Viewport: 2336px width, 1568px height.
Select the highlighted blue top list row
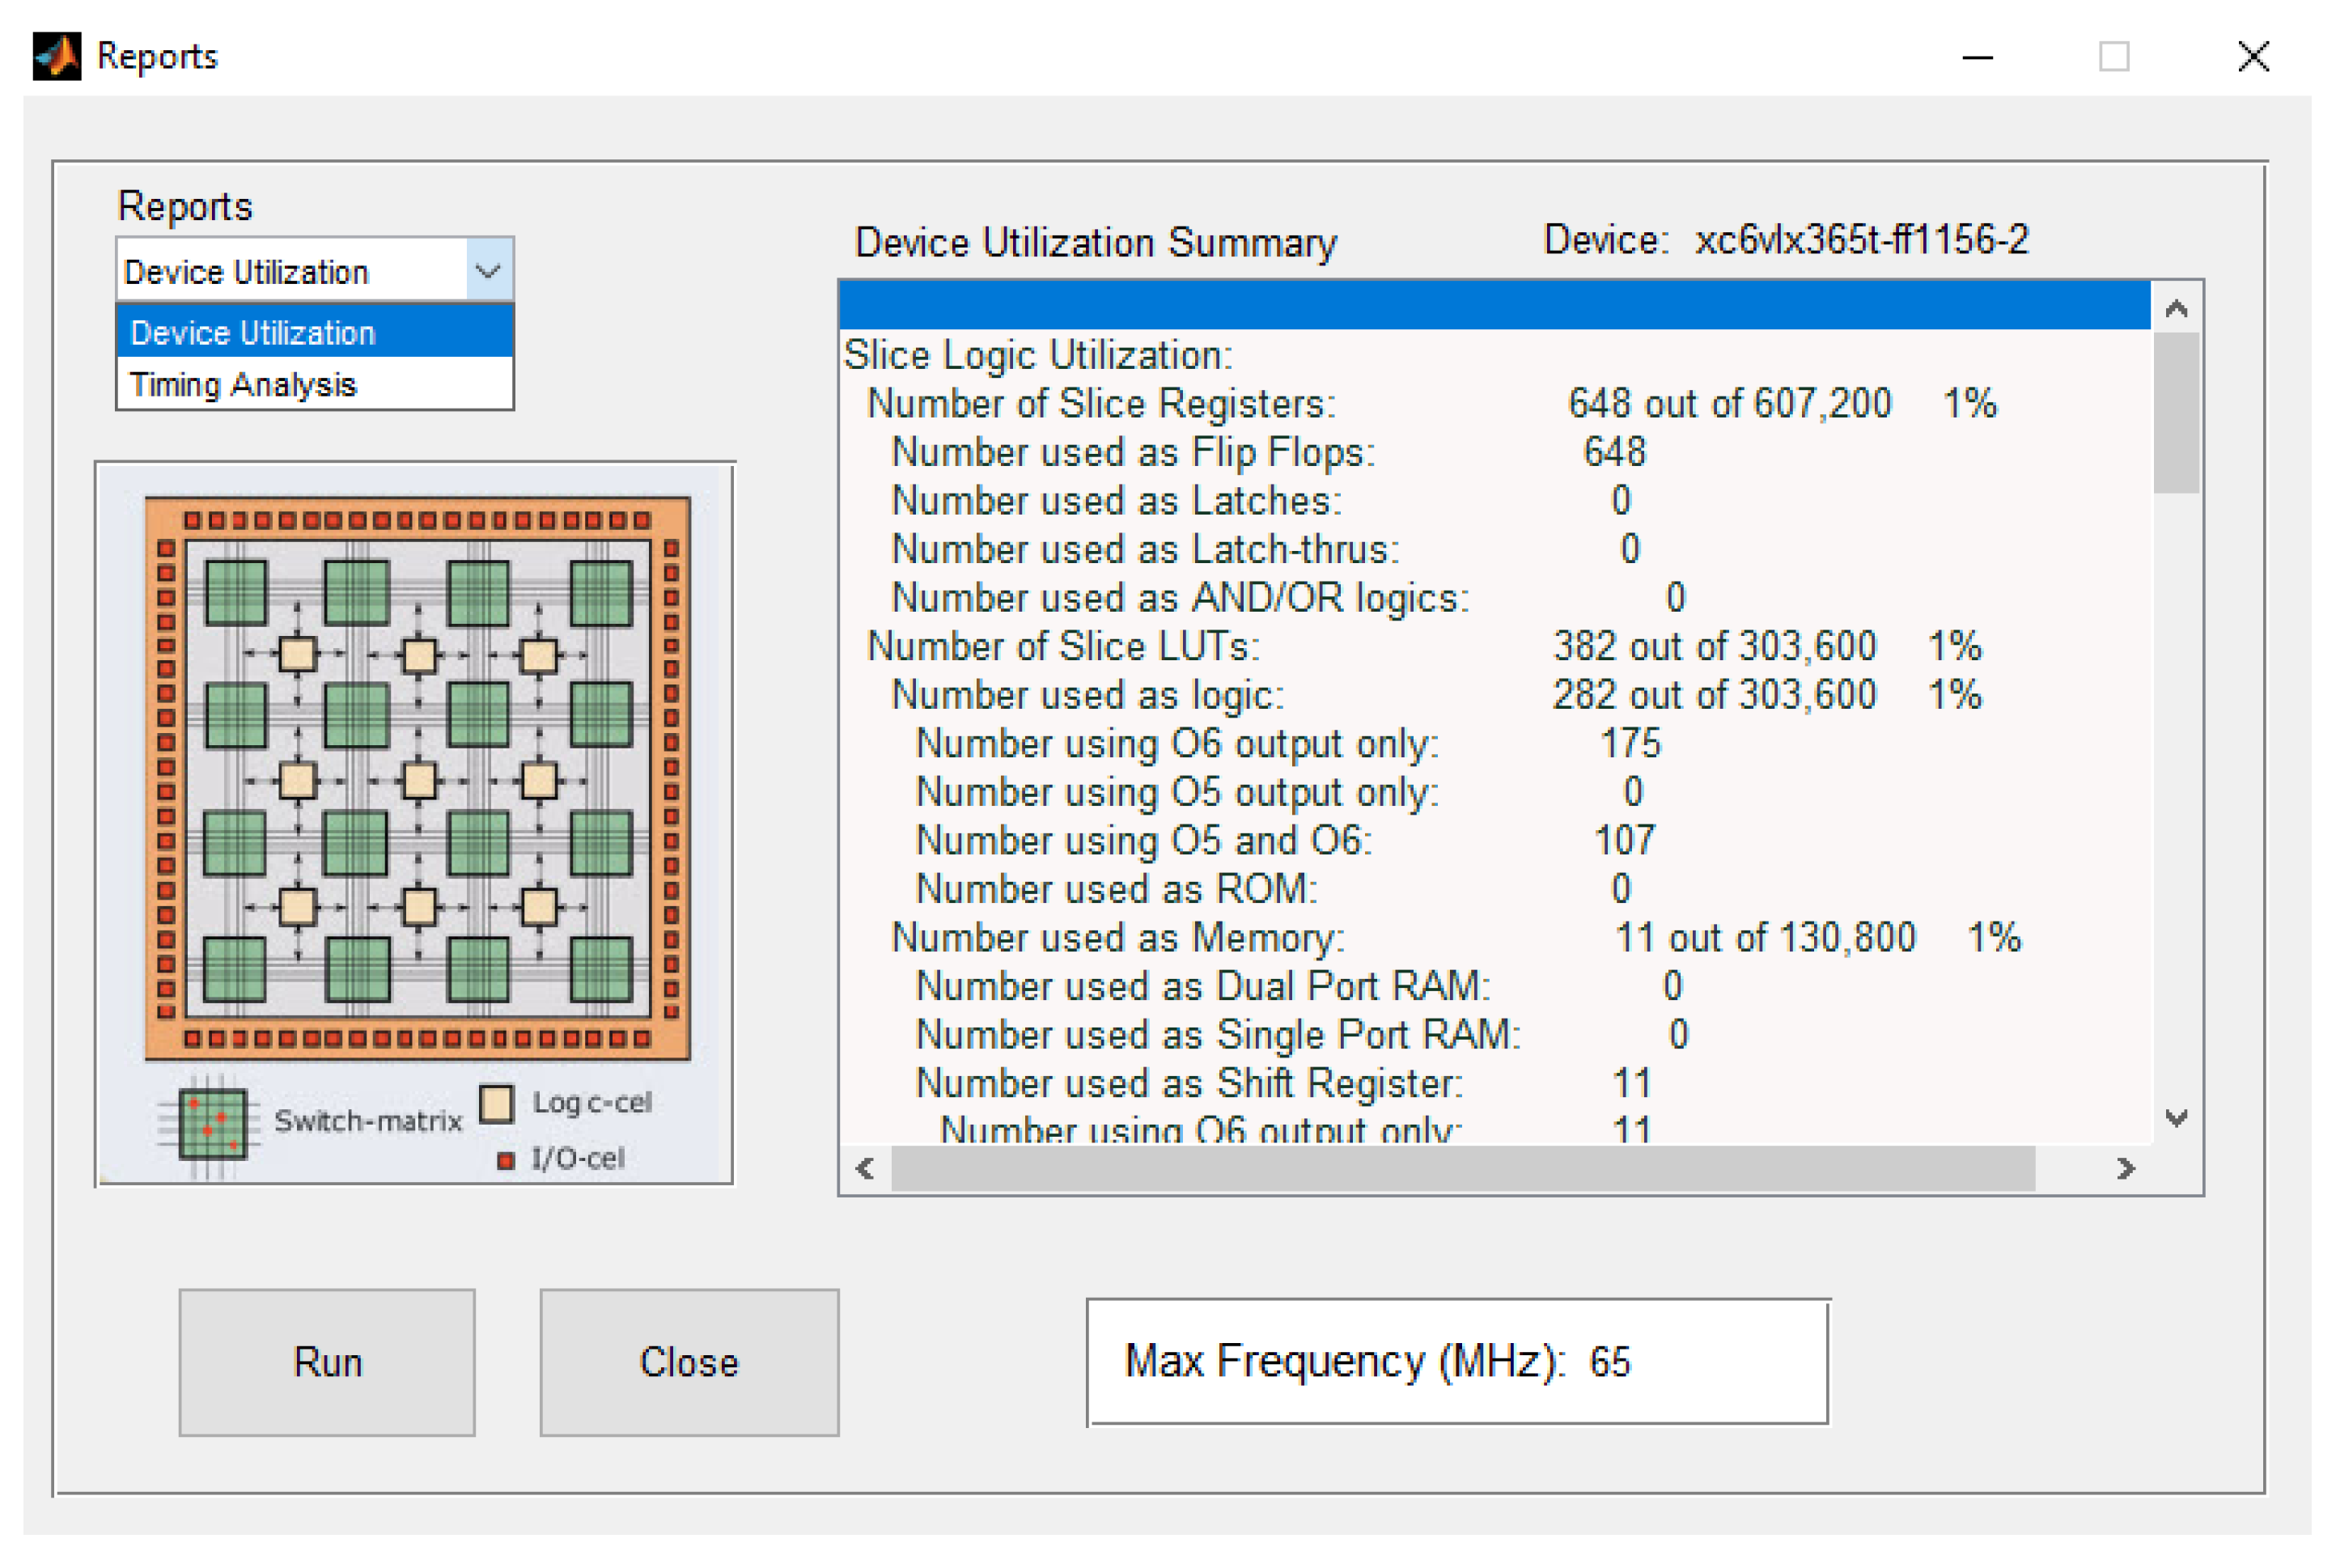(x=1494, y=306)
